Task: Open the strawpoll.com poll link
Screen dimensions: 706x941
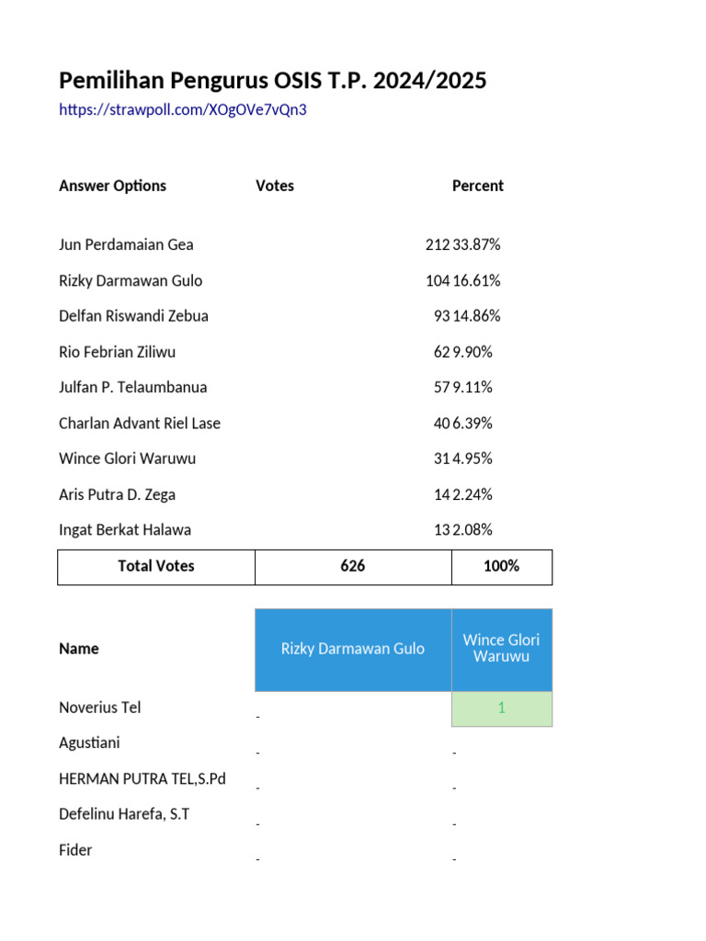Action: (x=182, y=110)
